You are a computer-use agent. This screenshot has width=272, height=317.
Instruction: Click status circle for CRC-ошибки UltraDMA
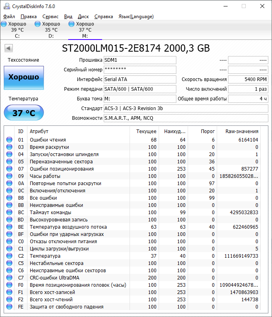pyautogui.click(x=9, y=278)
